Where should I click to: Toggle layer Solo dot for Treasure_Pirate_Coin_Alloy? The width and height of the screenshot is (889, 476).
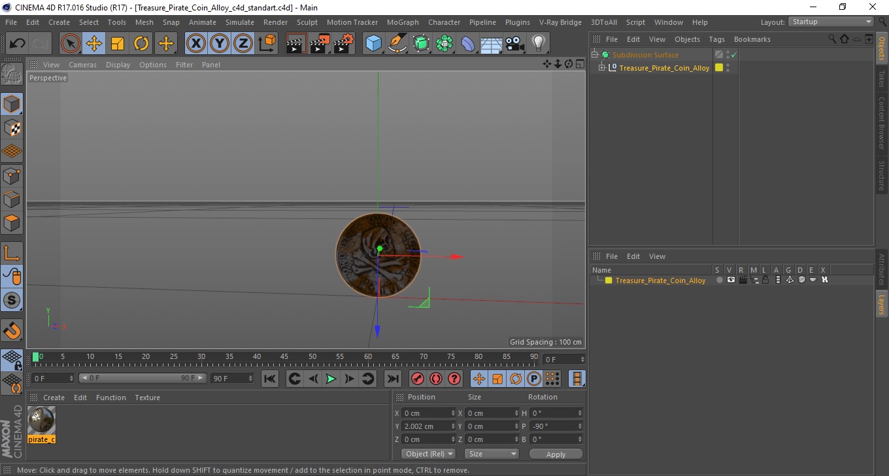point(719,280)
